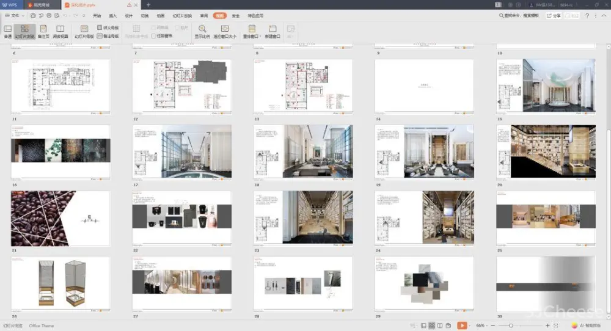Open the Design (设计) ribbon tab
The height and width of the screenshot is (331, 611).
[128, 15]
